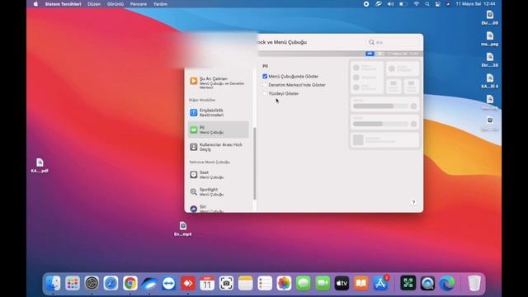Select Saat Menü Çubuğu sidebar item
This screenshot has height=297, width=528.
[x=218, y=174]
